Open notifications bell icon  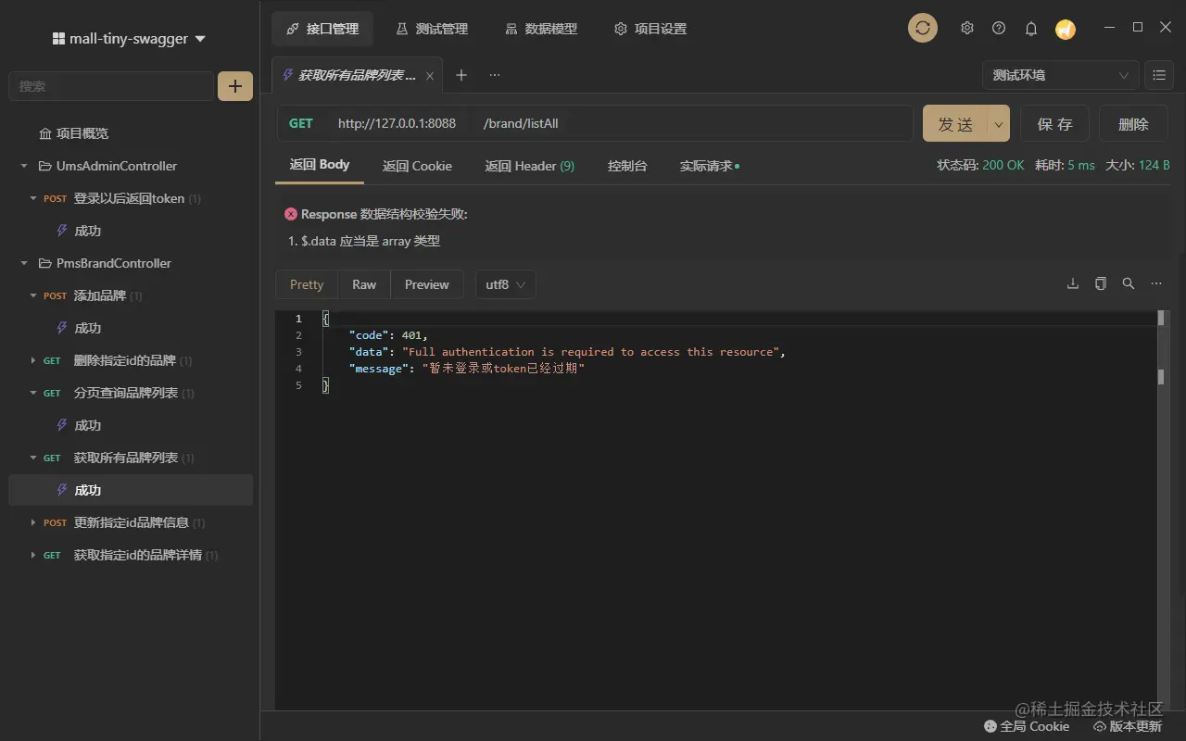tap(1031, 29)
